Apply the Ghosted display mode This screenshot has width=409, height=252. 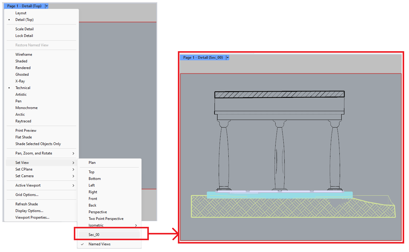(22, 74)
